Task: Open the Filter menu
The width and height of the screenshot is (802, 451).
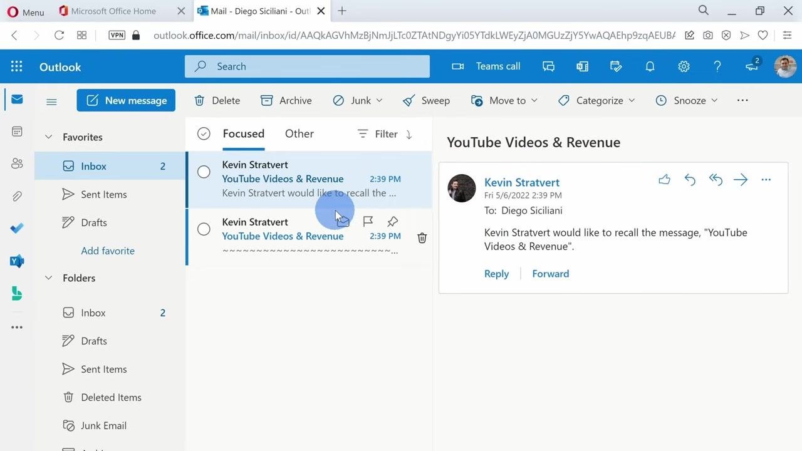Action: click(x=377, y=134)
